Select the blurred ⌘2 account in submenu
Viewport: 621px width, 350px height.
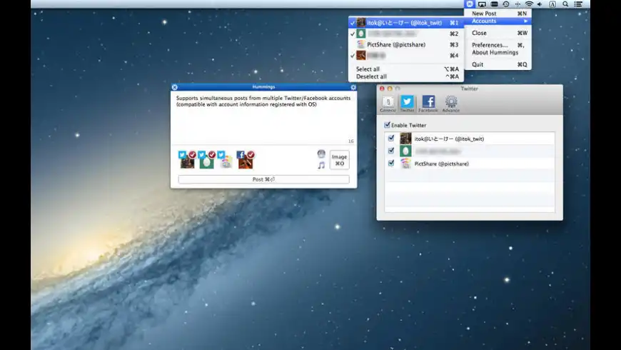click(406, 34)
